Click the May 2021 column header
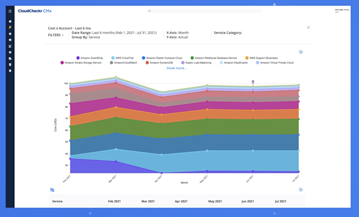 click(x=215, y=201)
